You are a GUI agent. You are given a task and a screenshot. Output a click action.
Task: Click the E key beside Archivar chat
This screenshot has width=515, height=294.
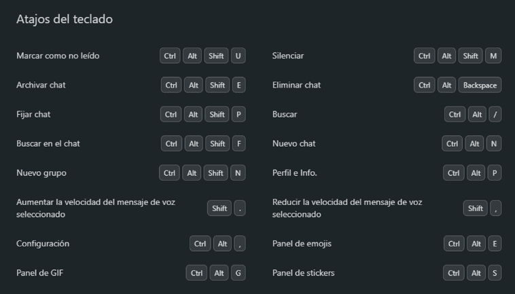pos(238,86)
